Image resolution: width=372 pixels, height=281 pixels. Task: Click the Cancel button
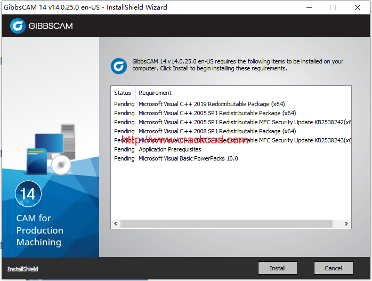(334, 268)
